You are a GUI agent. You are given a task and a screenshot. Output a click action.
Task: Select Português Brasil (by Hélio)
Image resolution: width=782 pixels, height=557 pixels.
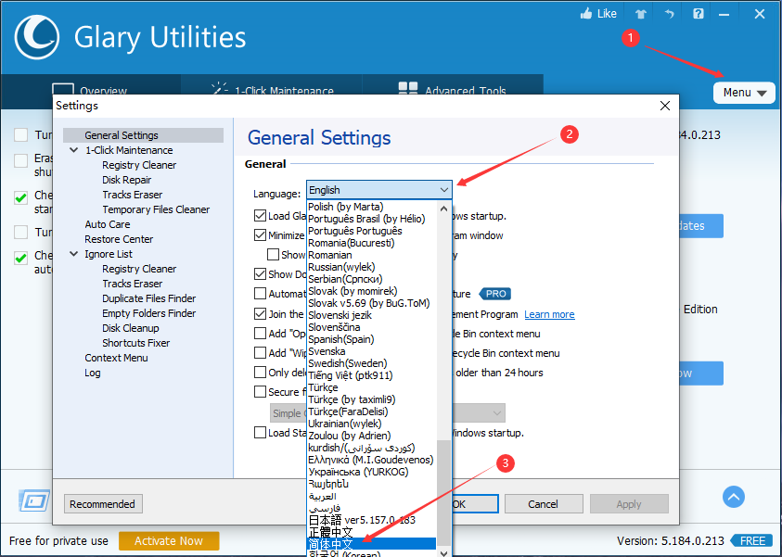tap(372, 219)
